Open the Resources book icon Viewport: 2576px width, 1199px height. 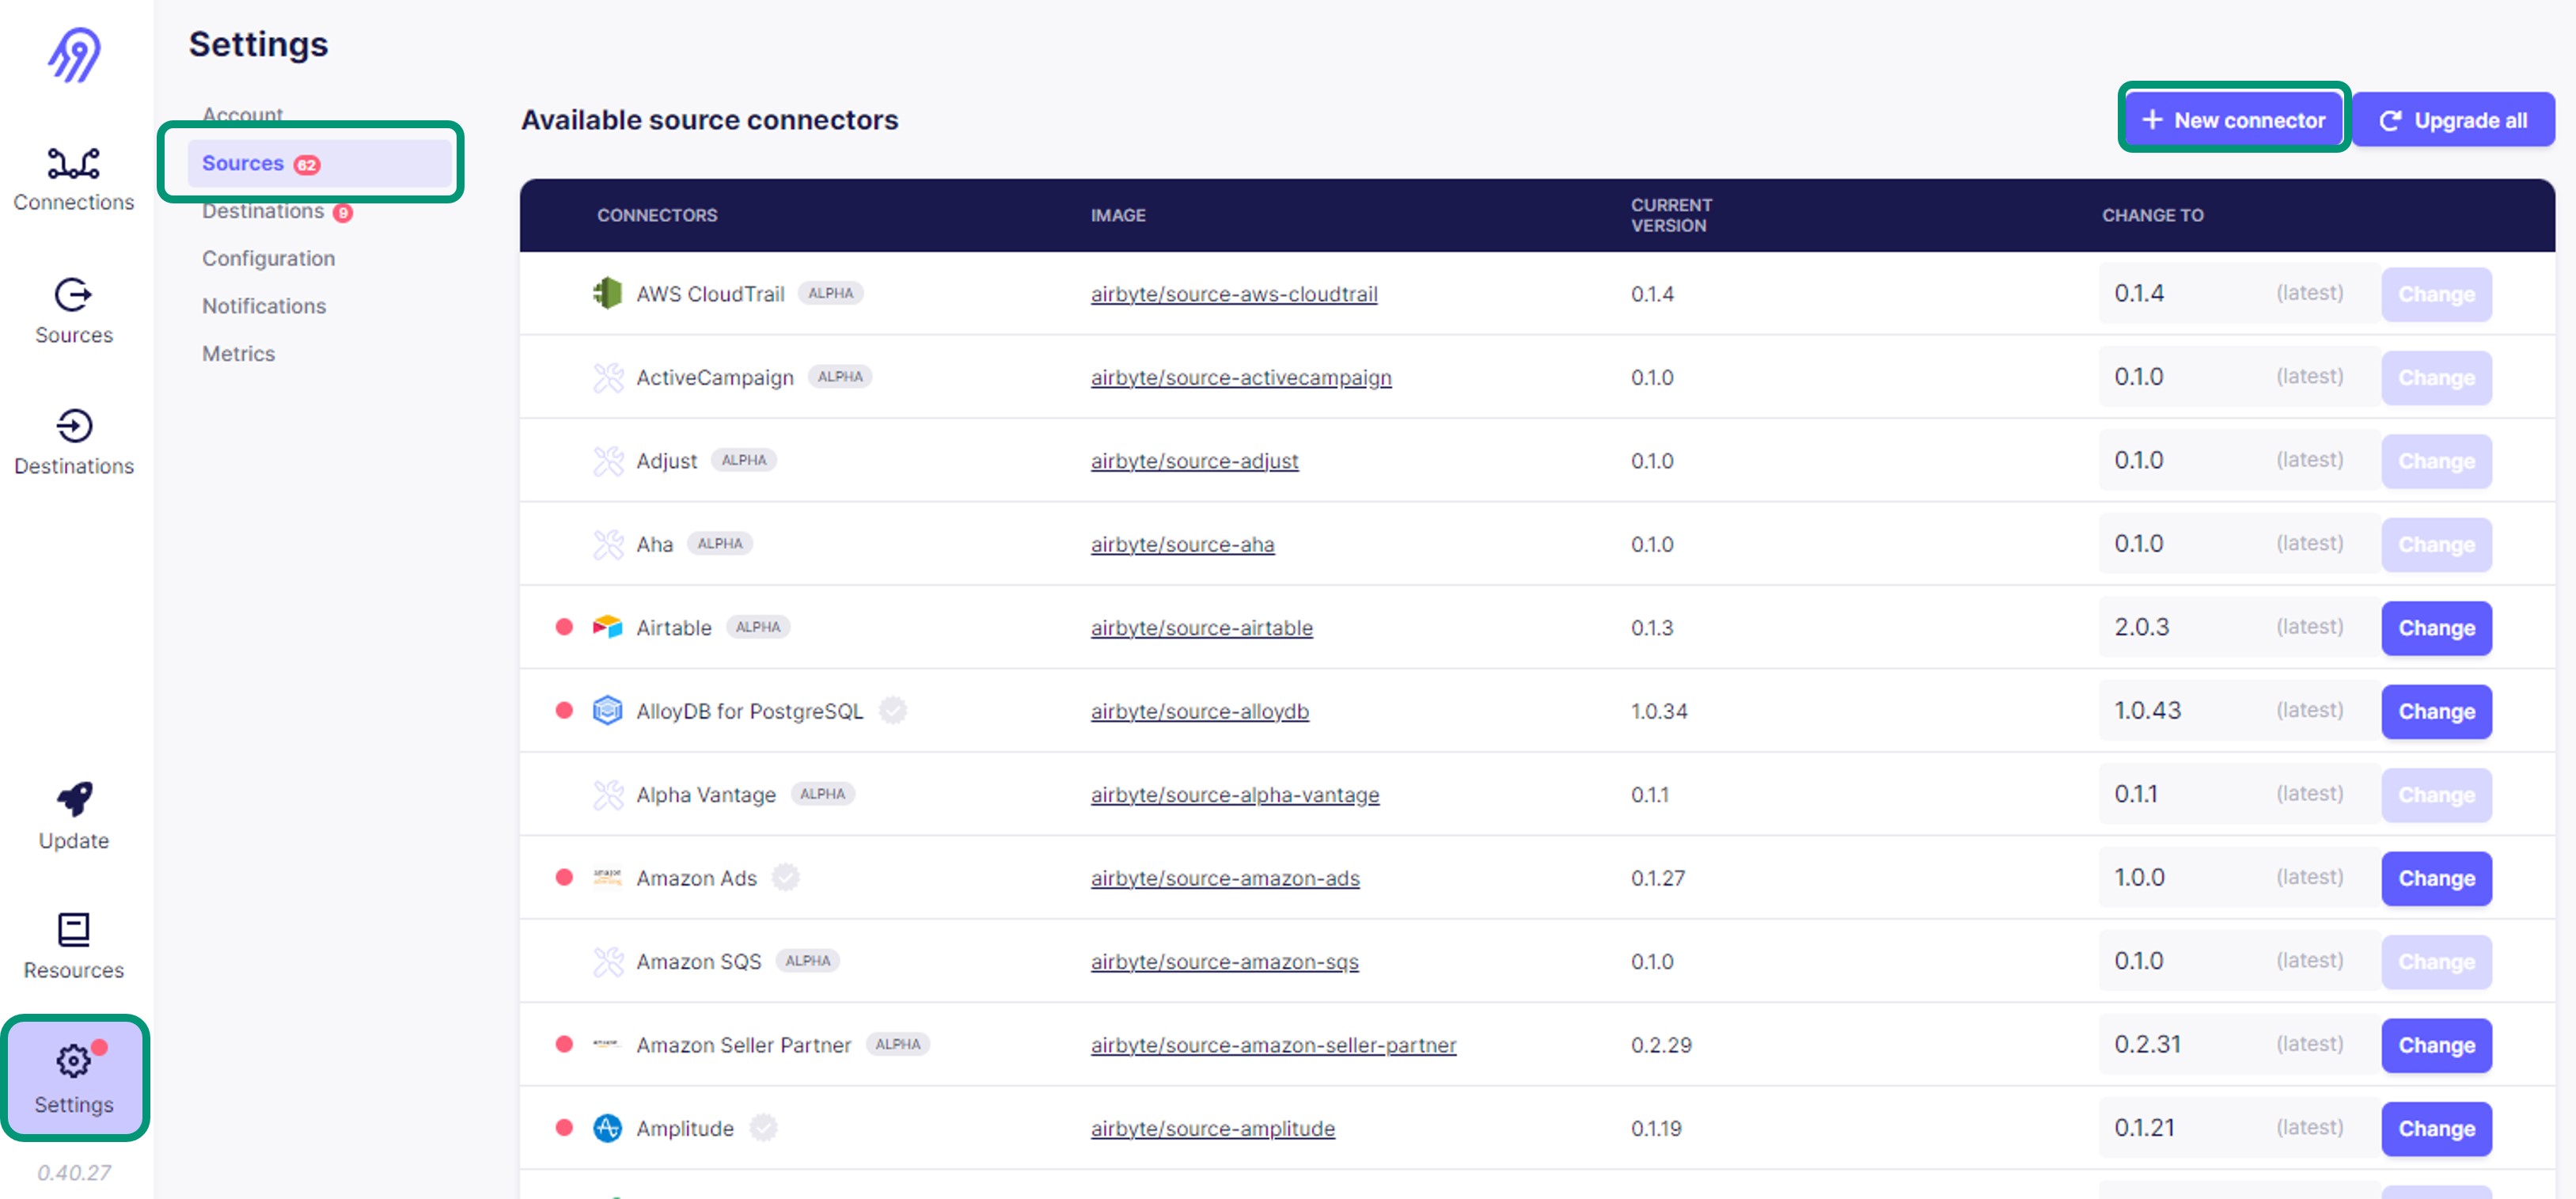click(x=74, y=929)
